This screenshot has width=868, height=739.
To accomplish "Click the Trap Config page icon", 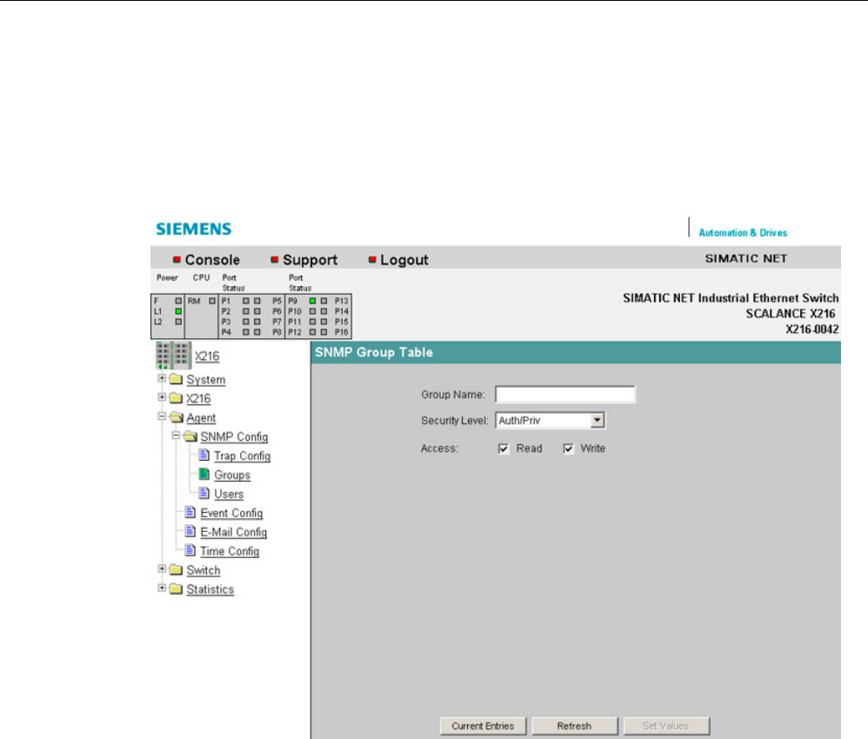I will click(x=204, y=455).
